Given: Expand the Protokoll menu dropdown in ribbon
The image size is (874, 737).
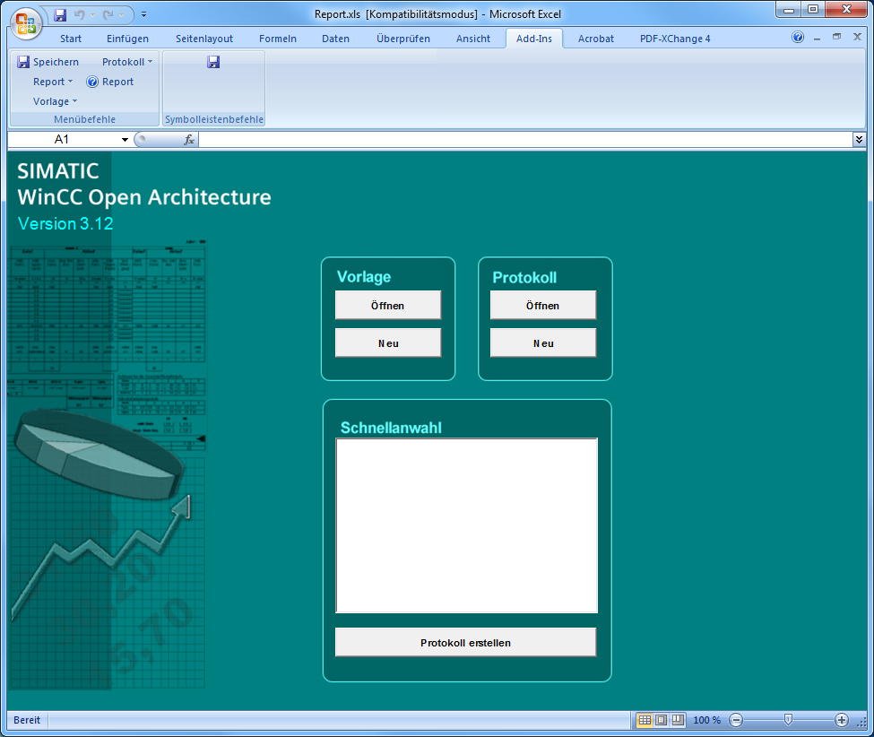Looking at the screenshot, I should pos(127,62).
